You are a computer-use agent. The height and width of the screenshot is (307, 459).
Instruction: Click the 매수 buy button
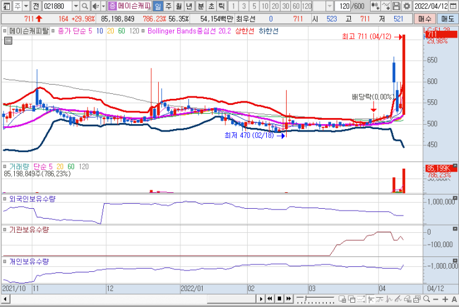pos(425,19)
